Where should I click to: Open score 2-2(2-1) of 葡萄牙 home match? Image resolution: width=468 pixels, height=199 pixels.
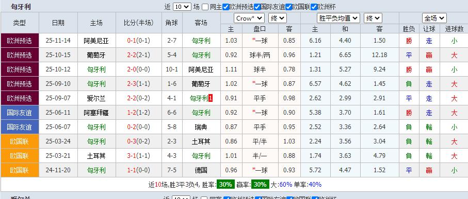point(138,55)
